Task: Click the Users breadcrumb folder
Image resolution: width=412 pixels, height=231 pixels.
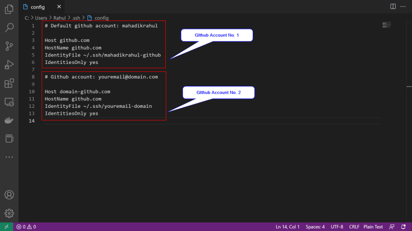Action: pos(41,18)
